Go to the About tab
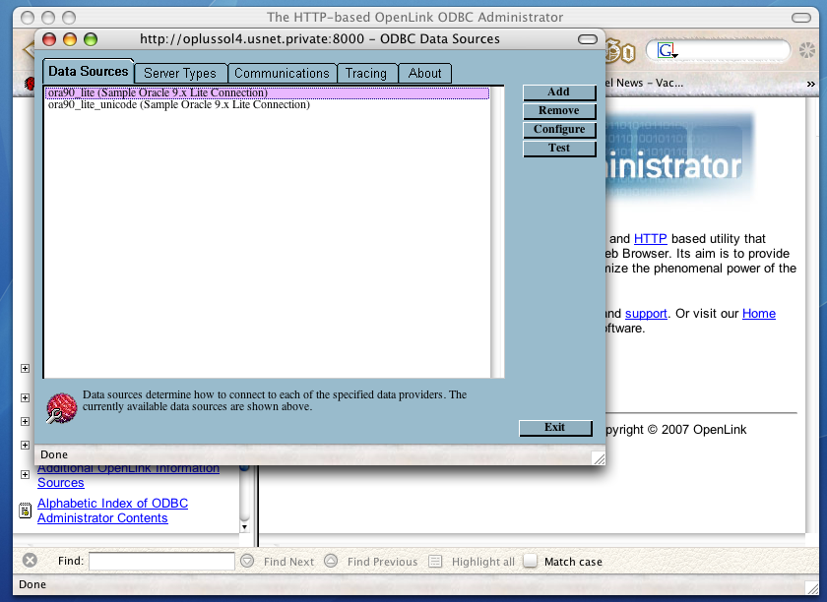Screen dimensions: 827x602 [x=424, y=73]
